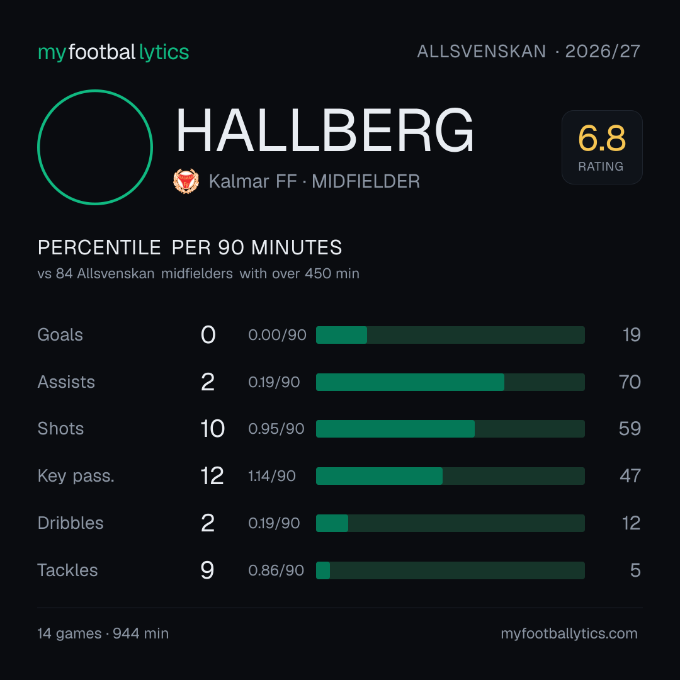Click the ALLSVENSKAN · 2026/27 season label

click(528, 52)
